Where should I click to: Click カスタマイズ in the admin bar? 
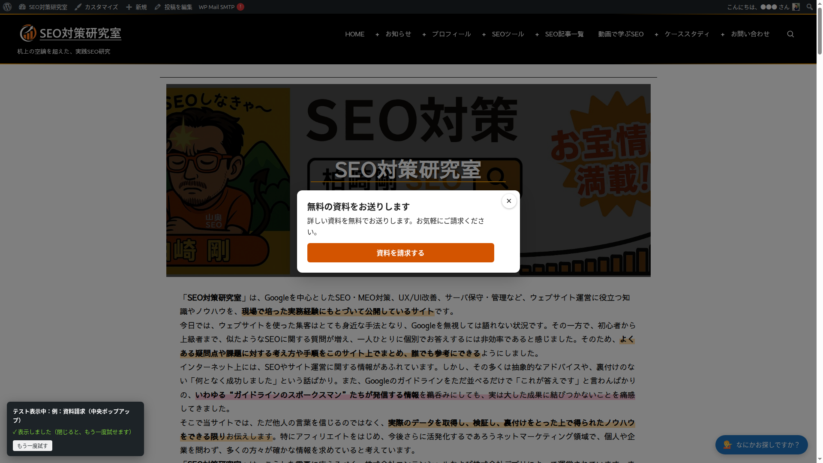96,7
